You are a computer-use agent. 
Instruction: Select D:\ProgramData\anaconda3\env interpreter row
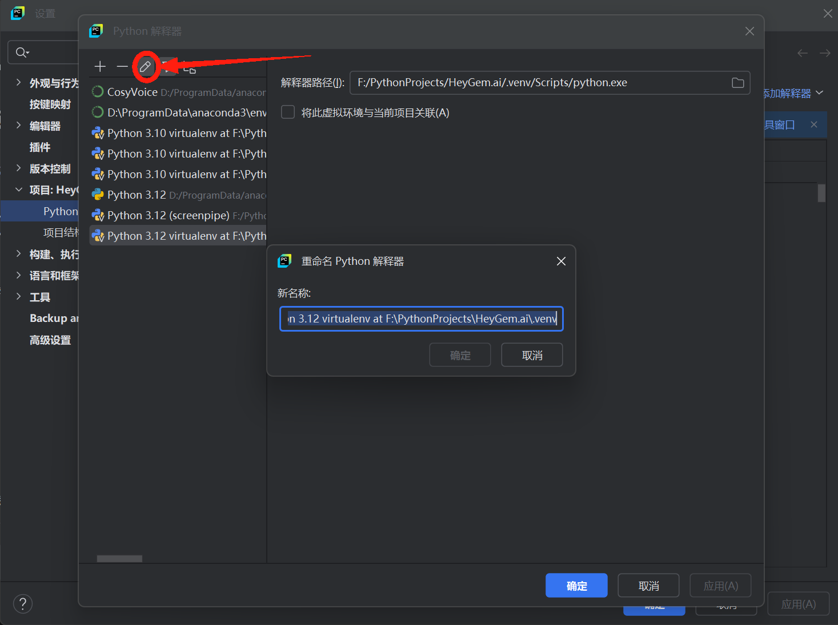178,112
